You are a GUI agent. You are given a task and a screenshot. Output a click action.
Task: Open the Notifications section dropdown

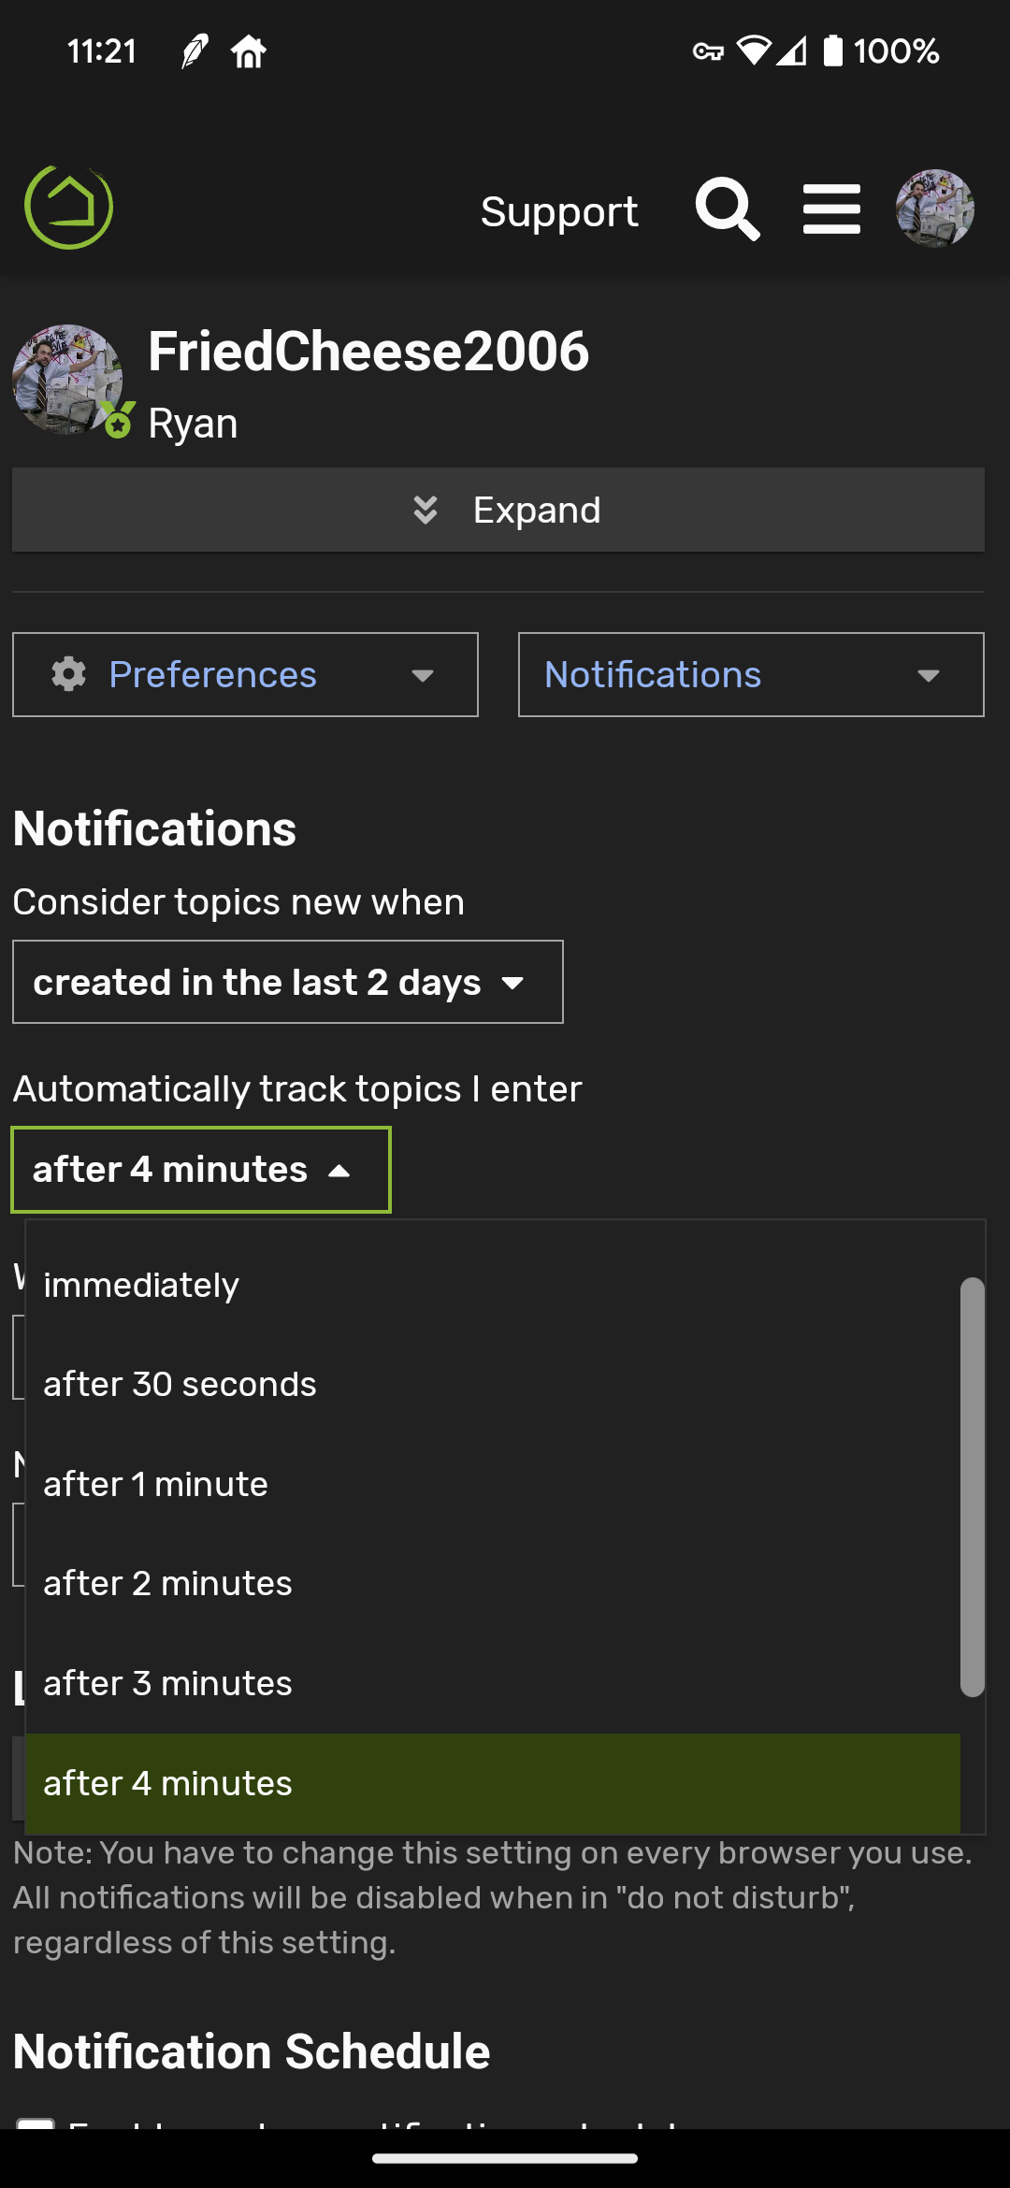click(748, 674)
